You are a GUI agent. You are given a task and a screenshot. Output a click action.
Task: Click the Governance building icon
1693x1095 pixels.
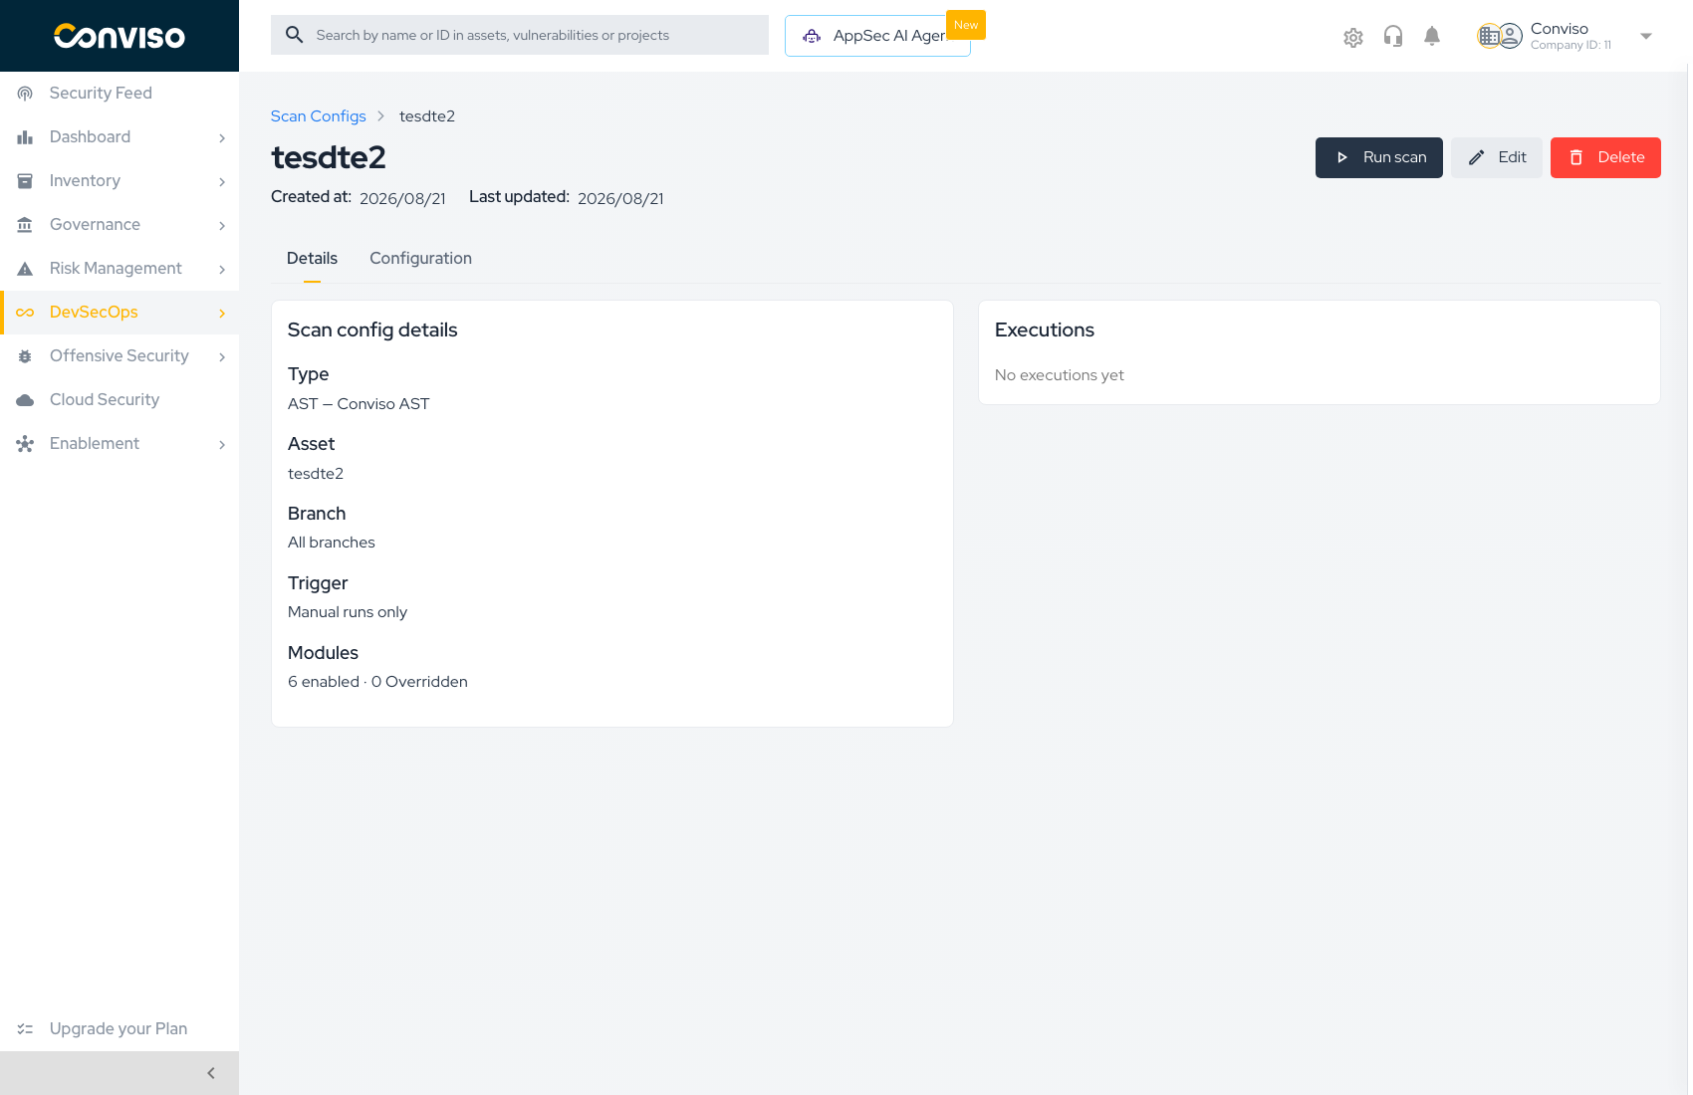(x=25, y=224)
